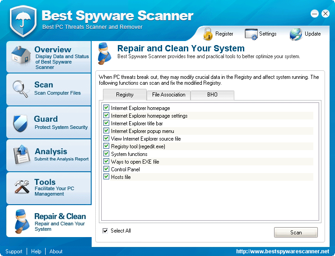Switch to the Registry tab
Screen dimensions: 335x256
pos(125,95)
